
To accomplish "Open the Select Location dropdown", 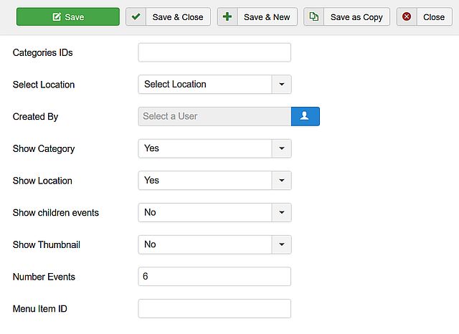I will 214,85.
